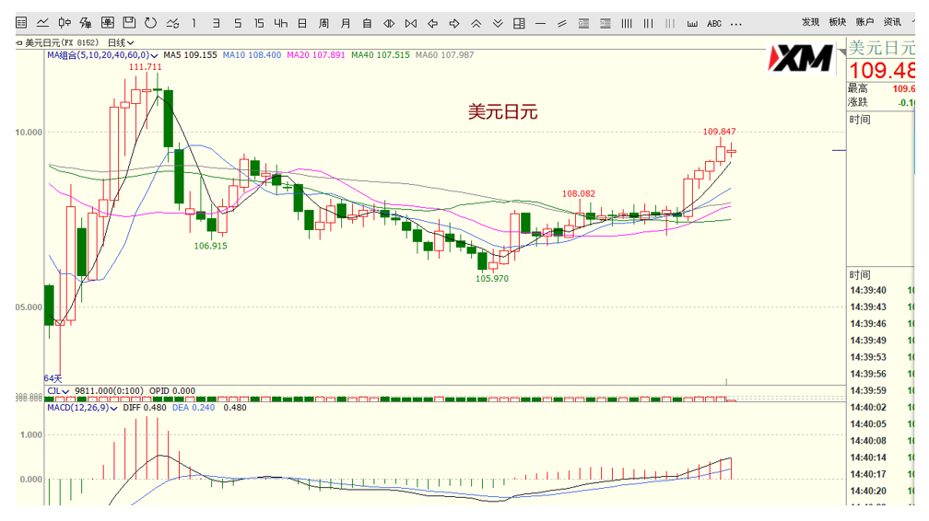Select the 14:40:02 tick row
Screen dimensions: 929x521
pos(881,408)
